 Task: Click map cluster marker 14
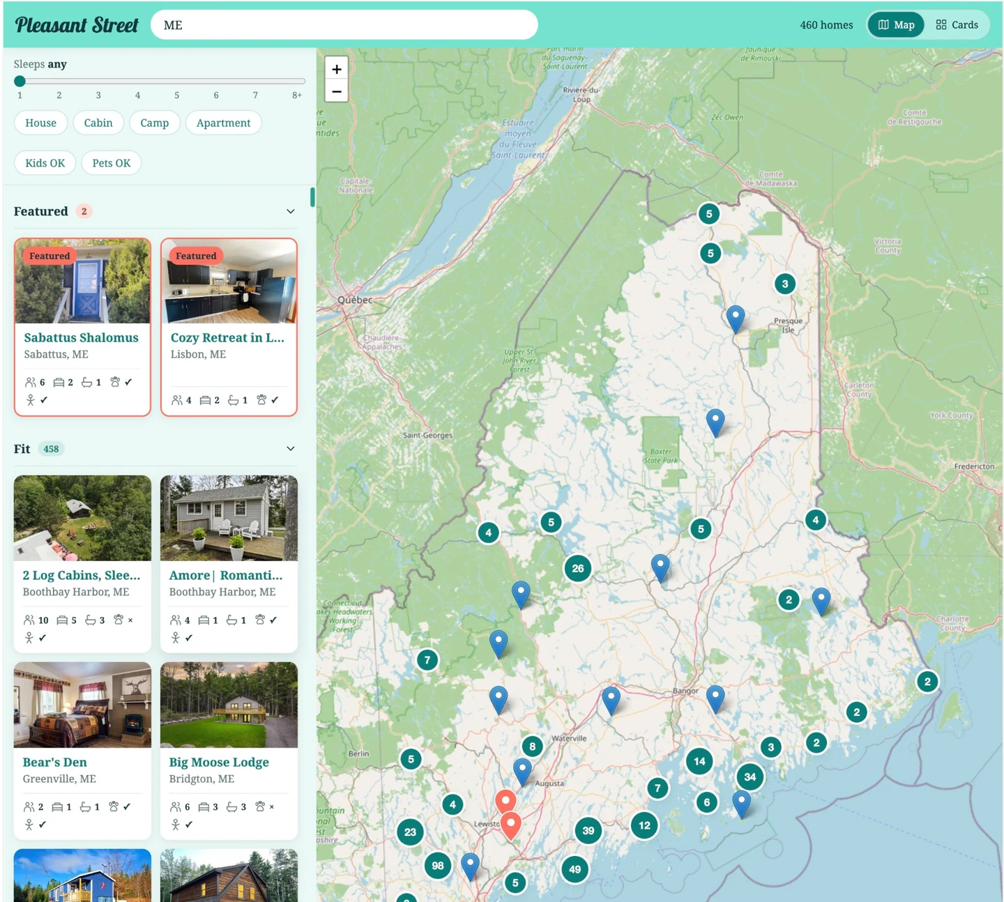(x=699, y=761)
